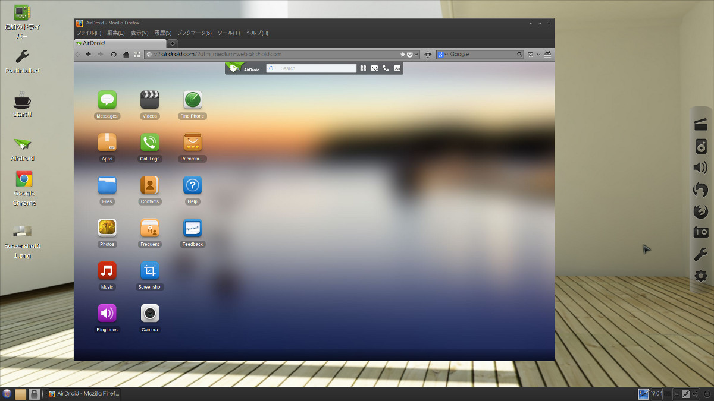Viewport: 714px width, 401px height.
Task: Click the Firefox home button
Action: click(126, 54)
